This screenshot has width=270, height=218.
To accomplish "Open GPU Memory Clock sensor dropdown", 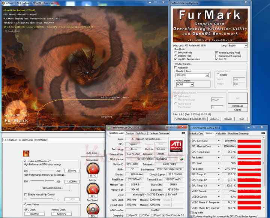I will click(x=219, y=146).
